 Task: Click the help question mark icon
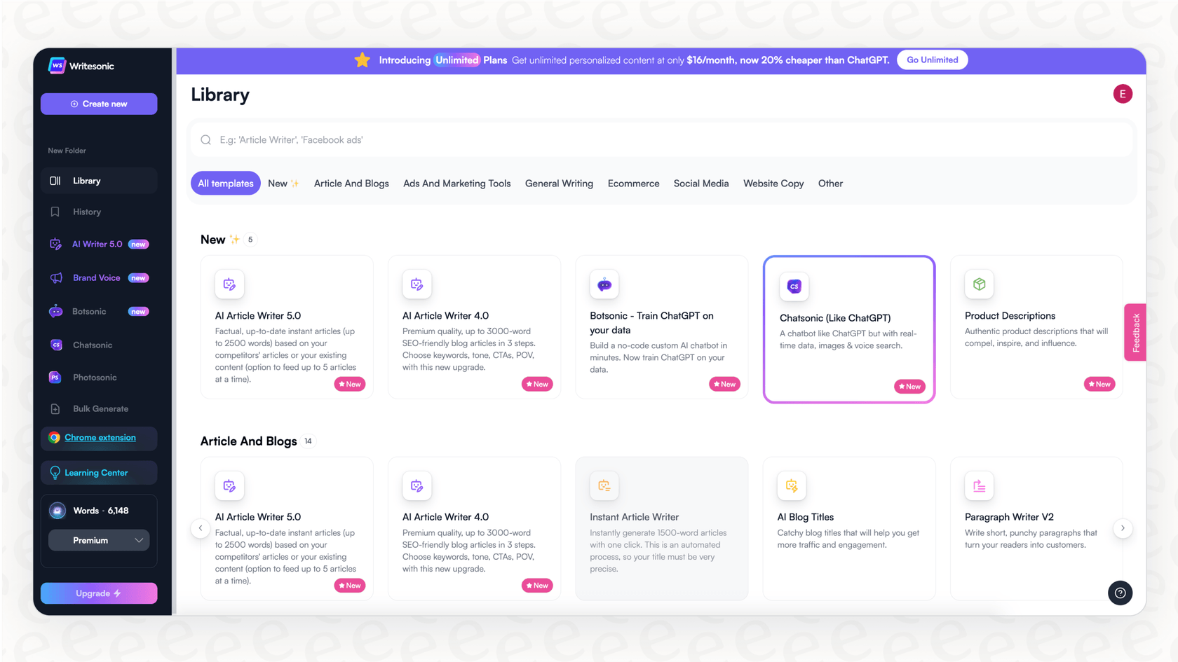(x=1120, y=593)
